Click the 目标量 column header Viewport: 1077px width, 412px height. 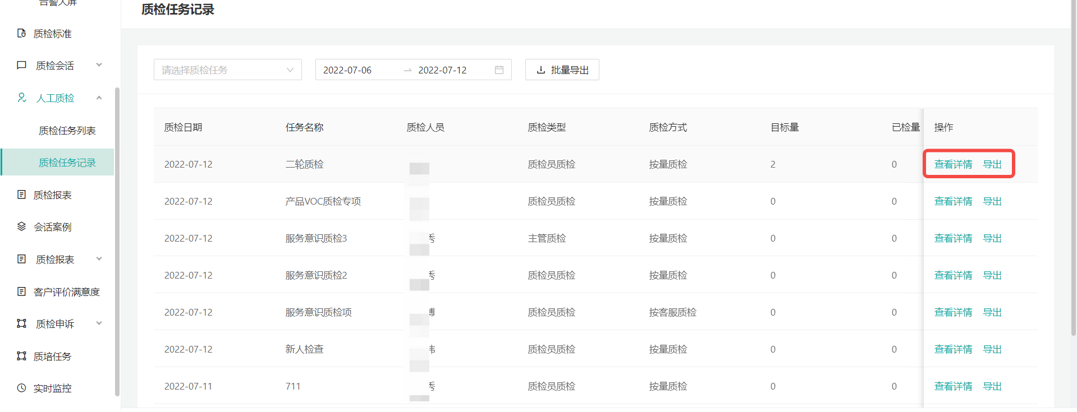[x=785, y=127]
